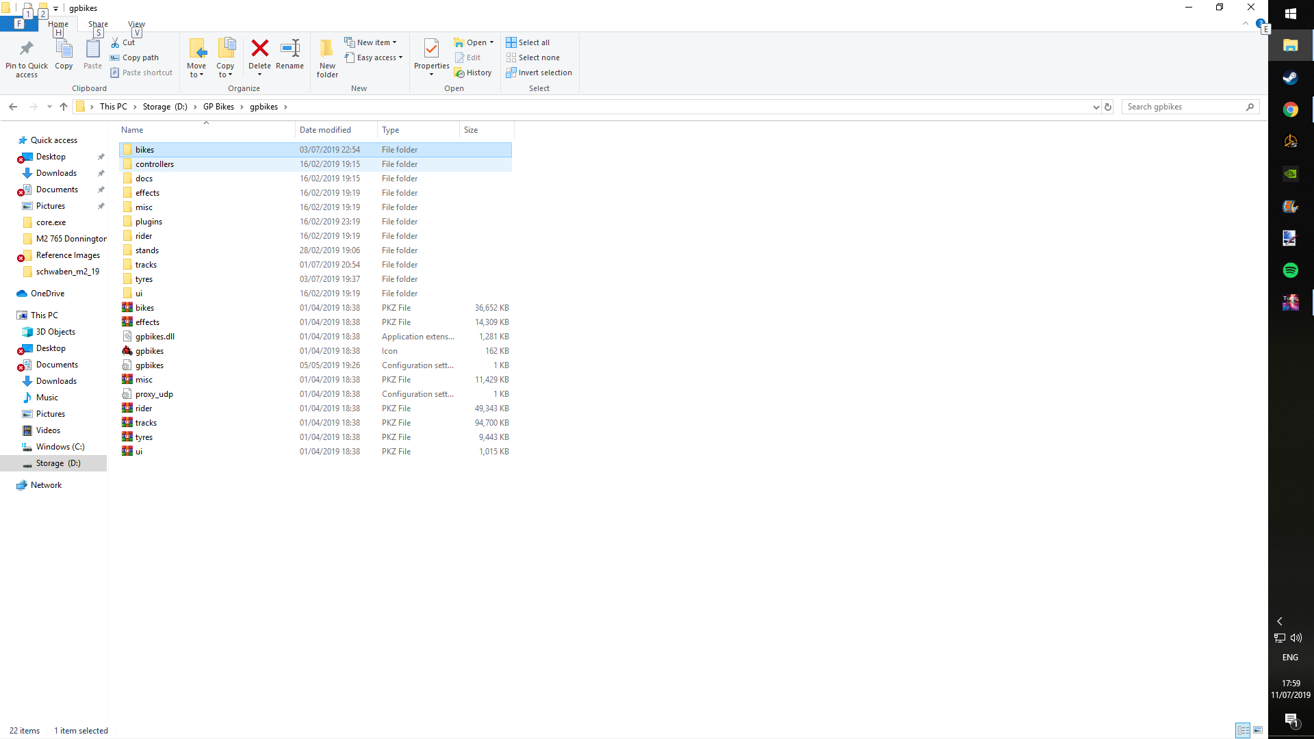Collapse the ribbon with the chevron

click(x=1246, y=23)
